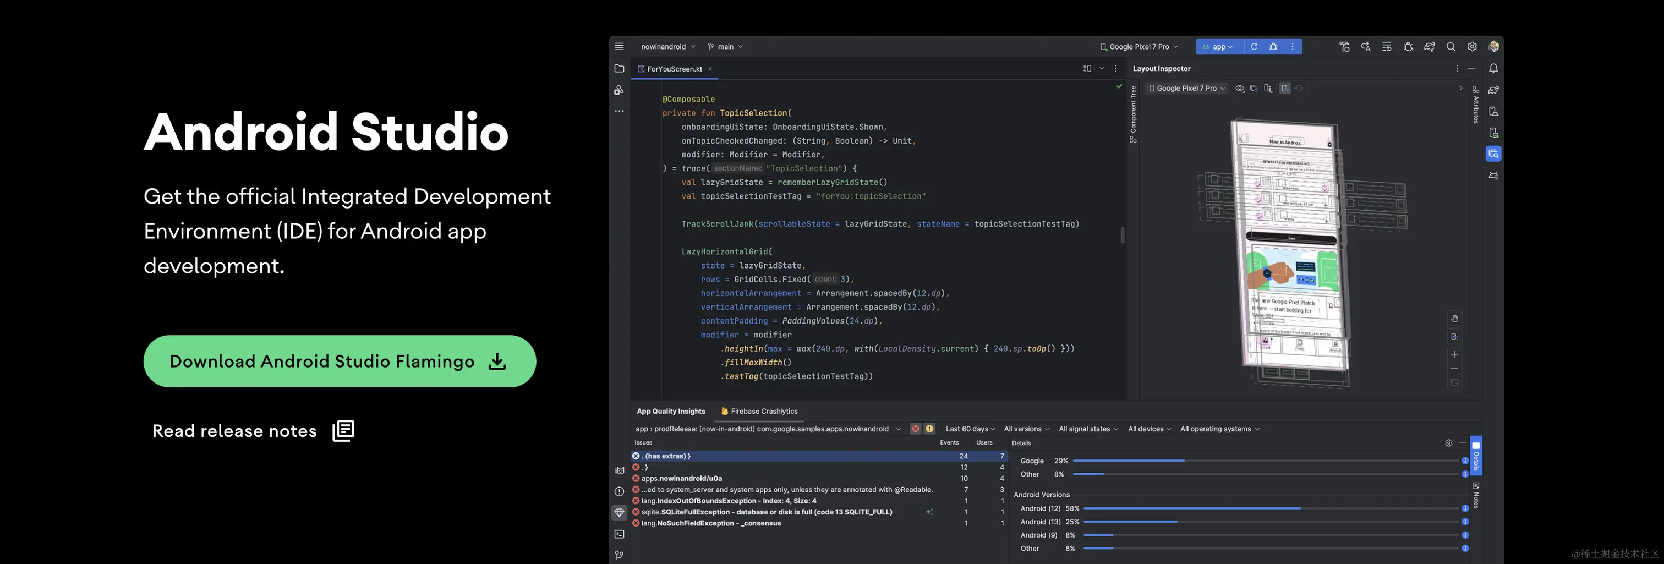Switch to the App Quality Insights tab
The image size is (1664, 564).
[x=671, y=412]
